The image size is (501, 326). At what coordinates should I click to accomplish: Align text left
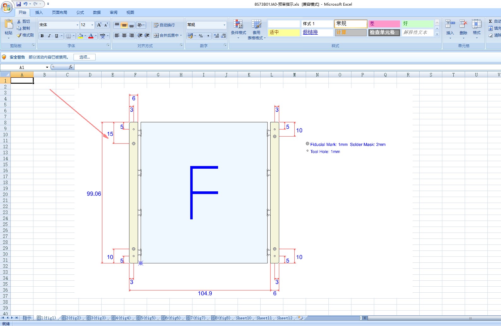[x=117, y=36]
